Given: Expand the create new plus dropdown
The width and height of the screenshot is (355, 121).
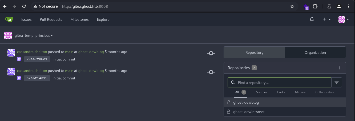Looking at the screenshot, I should point(326,19).
